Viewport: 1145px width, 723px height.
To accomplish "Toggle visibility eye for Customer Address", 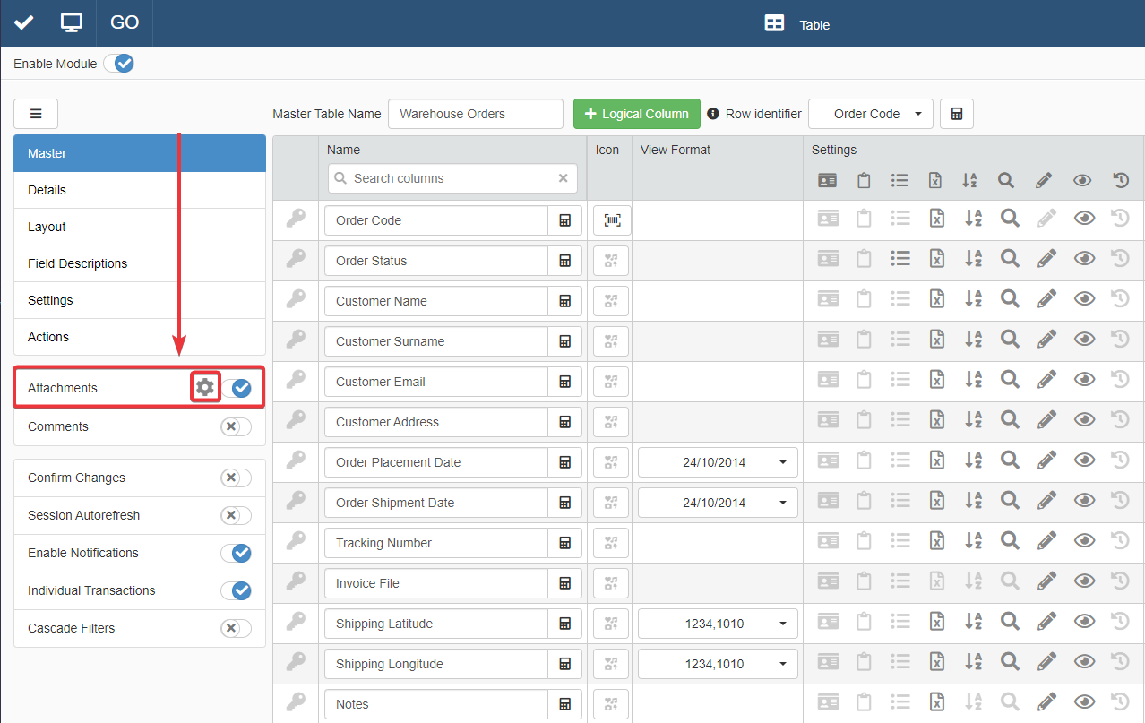I will pos(1084,420).
